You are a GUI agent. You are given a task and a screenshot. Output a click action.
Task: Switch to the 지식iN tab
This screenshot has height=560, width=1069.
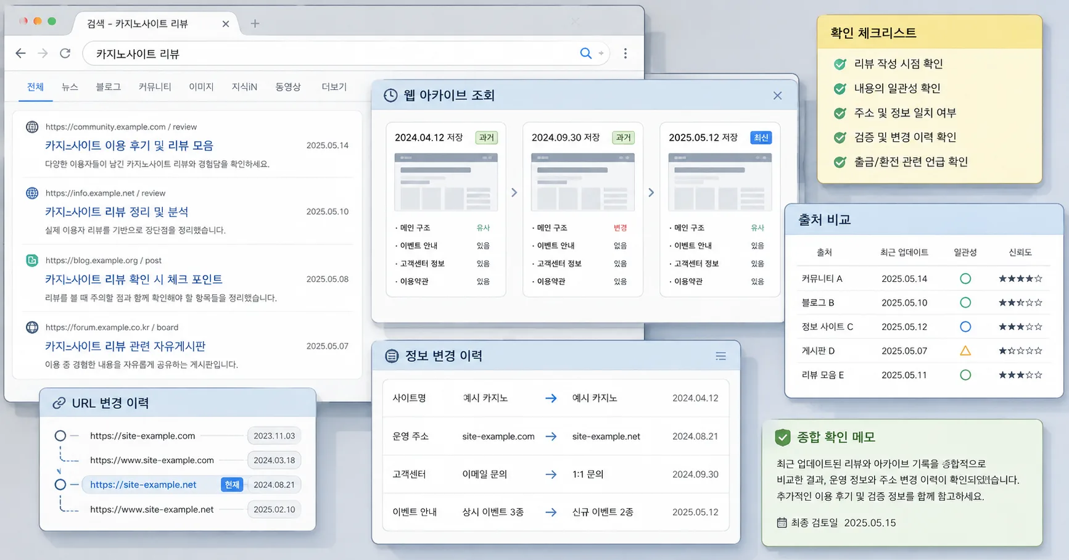tap(244, 87)
